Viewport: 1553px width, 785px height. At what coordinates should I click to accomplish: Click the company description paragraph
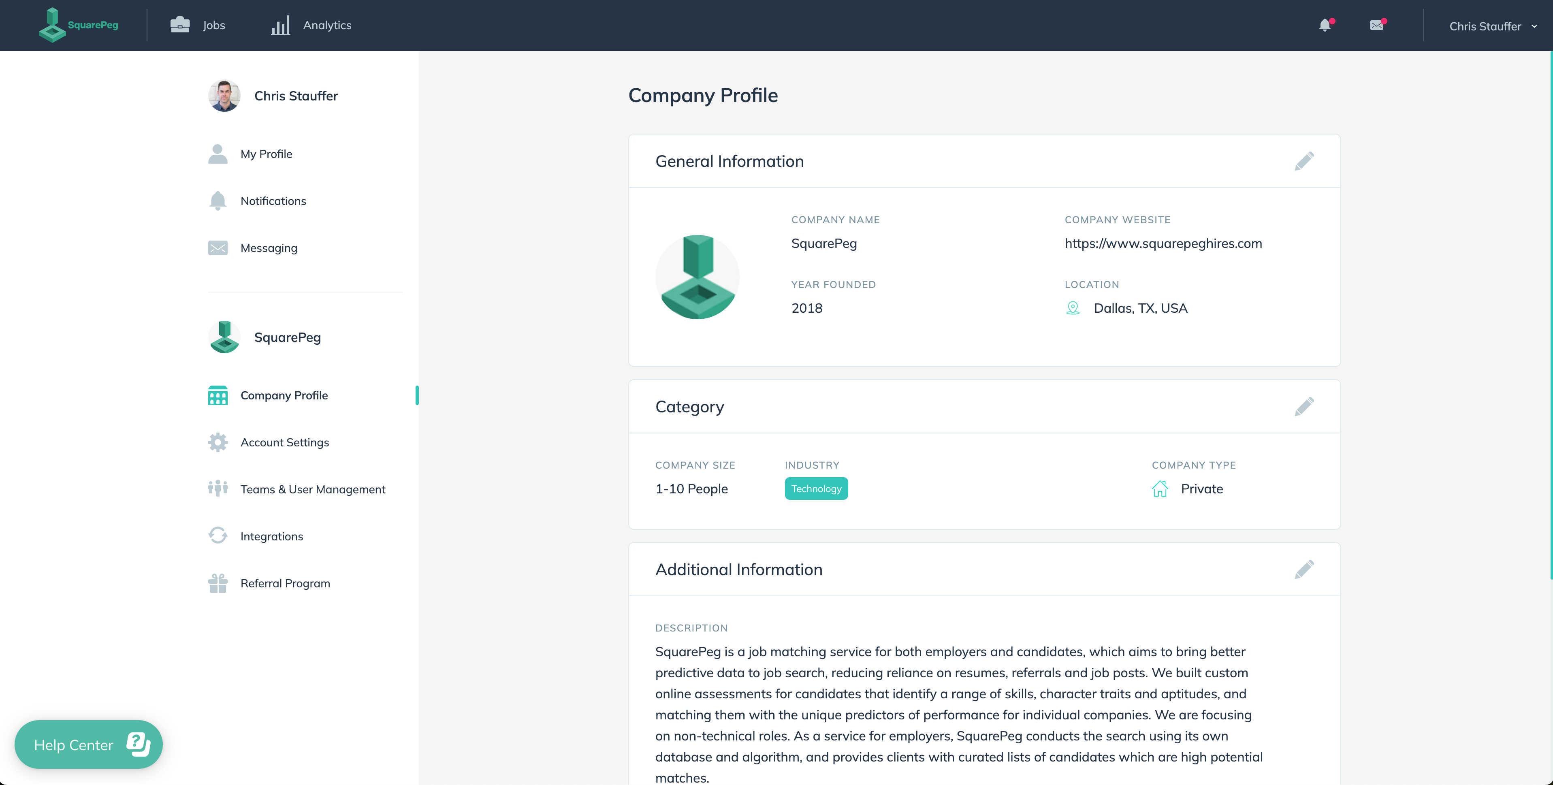click(x=959, y=715)
